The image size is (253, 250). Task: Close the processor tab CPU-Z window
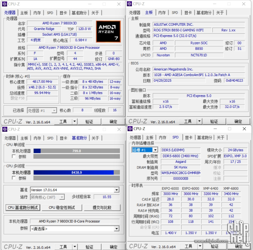coord(119,4)
